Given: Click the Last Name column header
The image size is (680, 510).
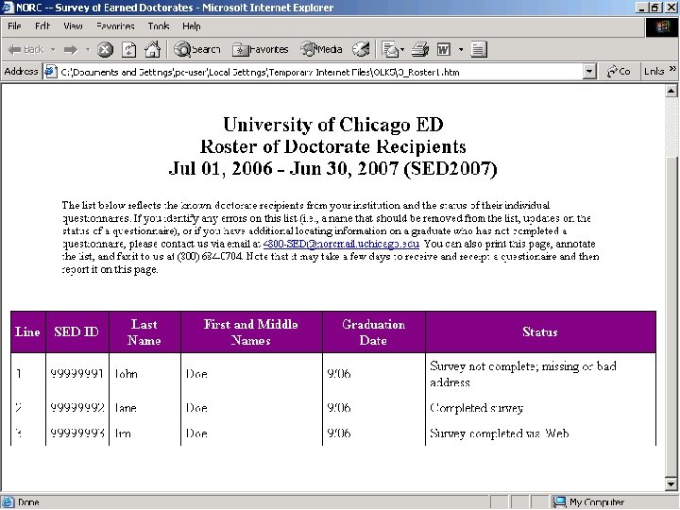Looking at the screenshot, I should pos(144,331).
